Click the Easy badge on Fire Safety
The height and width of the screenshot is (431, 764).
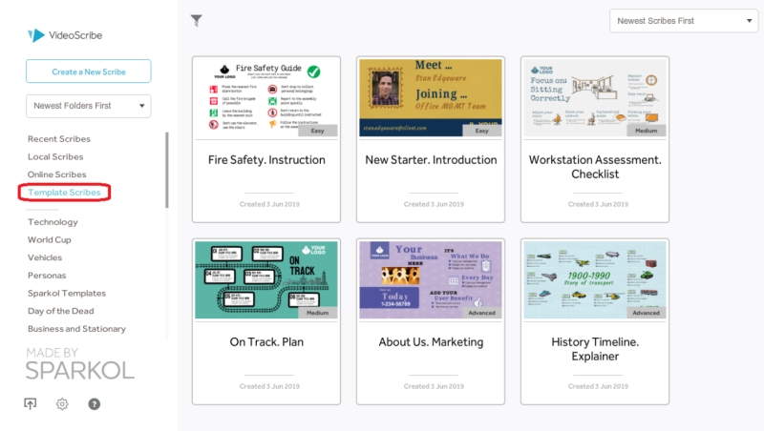318,131
